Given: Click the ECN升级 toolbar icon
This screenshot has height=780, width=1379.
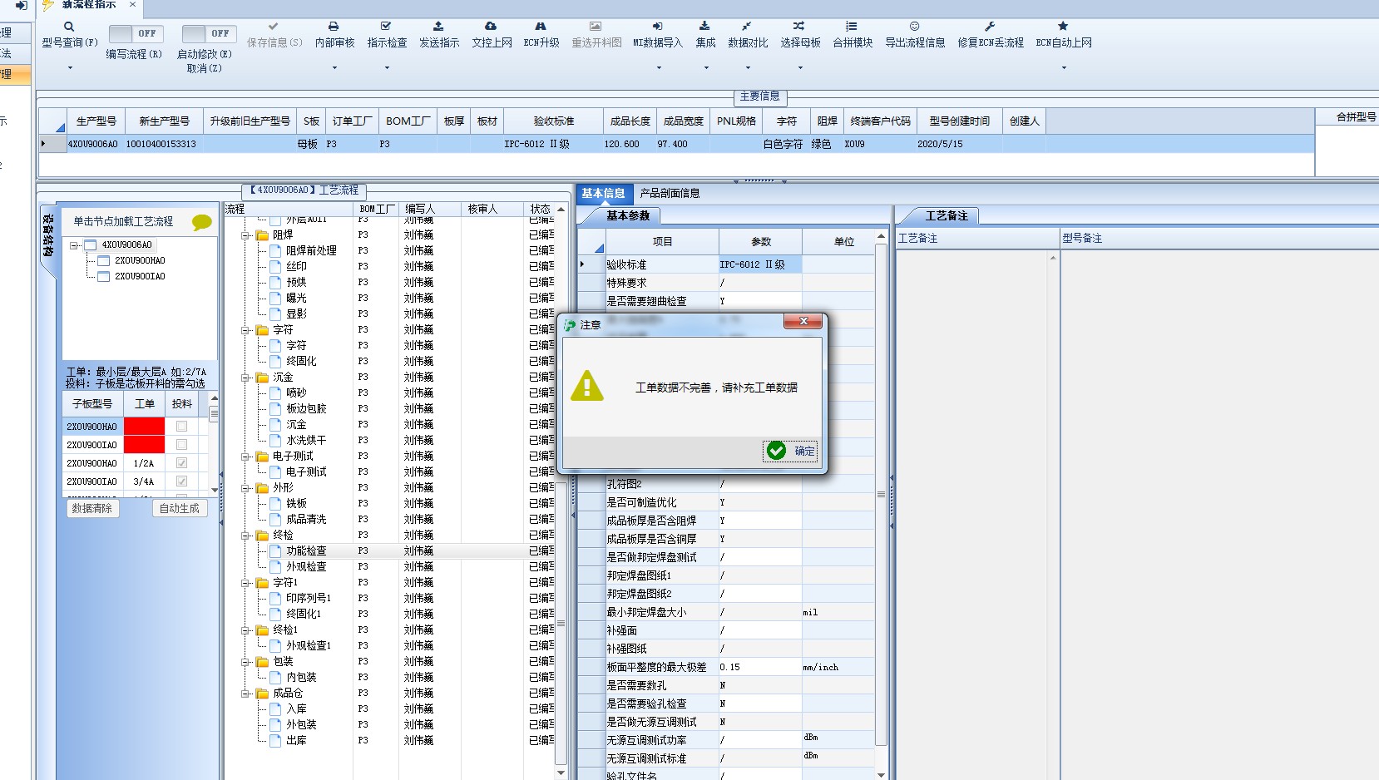Looking at the screenshot, I should click(541, 27).
